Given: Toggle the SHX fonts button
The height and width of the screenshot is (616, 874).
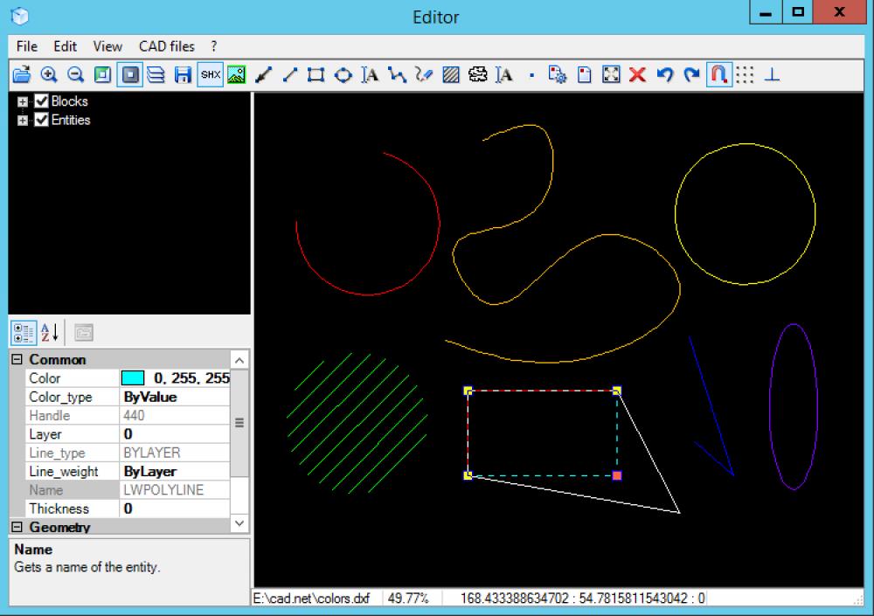Looking at the screenshot, I should [210, 74].
